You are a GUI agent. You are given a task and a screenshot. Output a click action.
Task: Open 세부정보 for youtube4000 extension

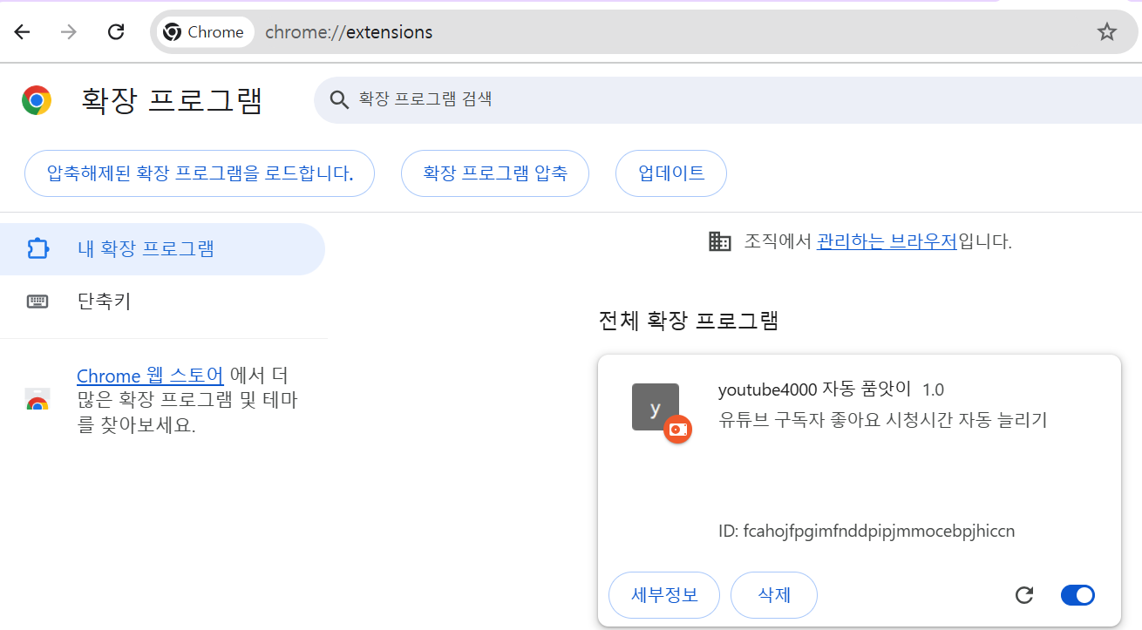click(x=664, y=595)
